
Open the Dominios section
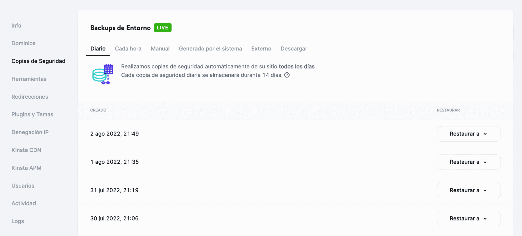pyautogui.click(x=23, y=43)
